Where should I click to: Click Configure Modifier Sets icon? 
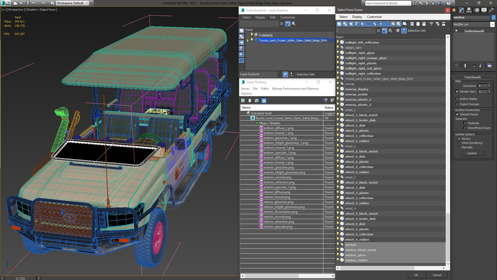pyautogui.click(x=490, y=66)
